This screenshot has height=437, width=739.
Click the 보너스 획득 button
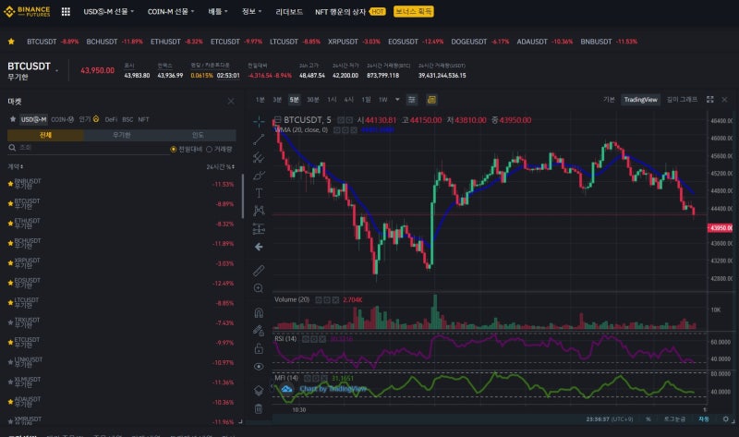pyautogui.click(x=413, y=11)
